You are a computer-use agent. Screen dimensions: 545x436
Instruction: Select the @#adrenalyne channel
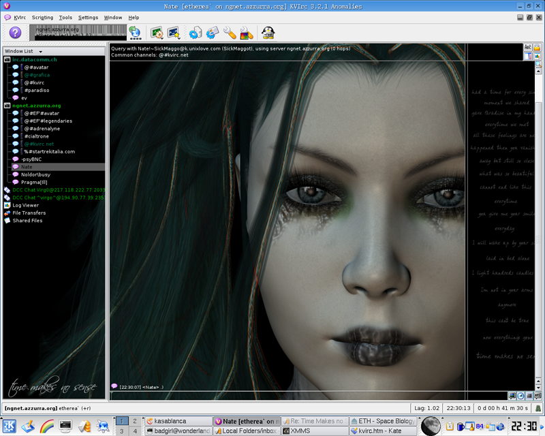point(42,128)
